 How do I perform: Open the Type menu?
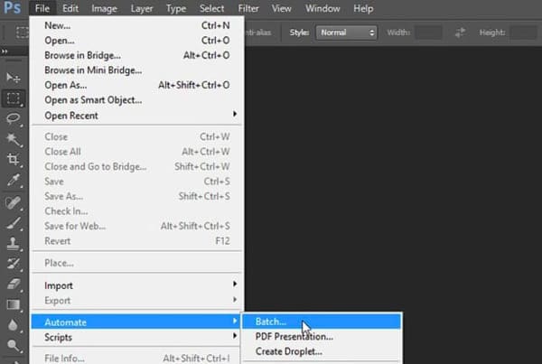pyautogui.click(x=176, y=8)
